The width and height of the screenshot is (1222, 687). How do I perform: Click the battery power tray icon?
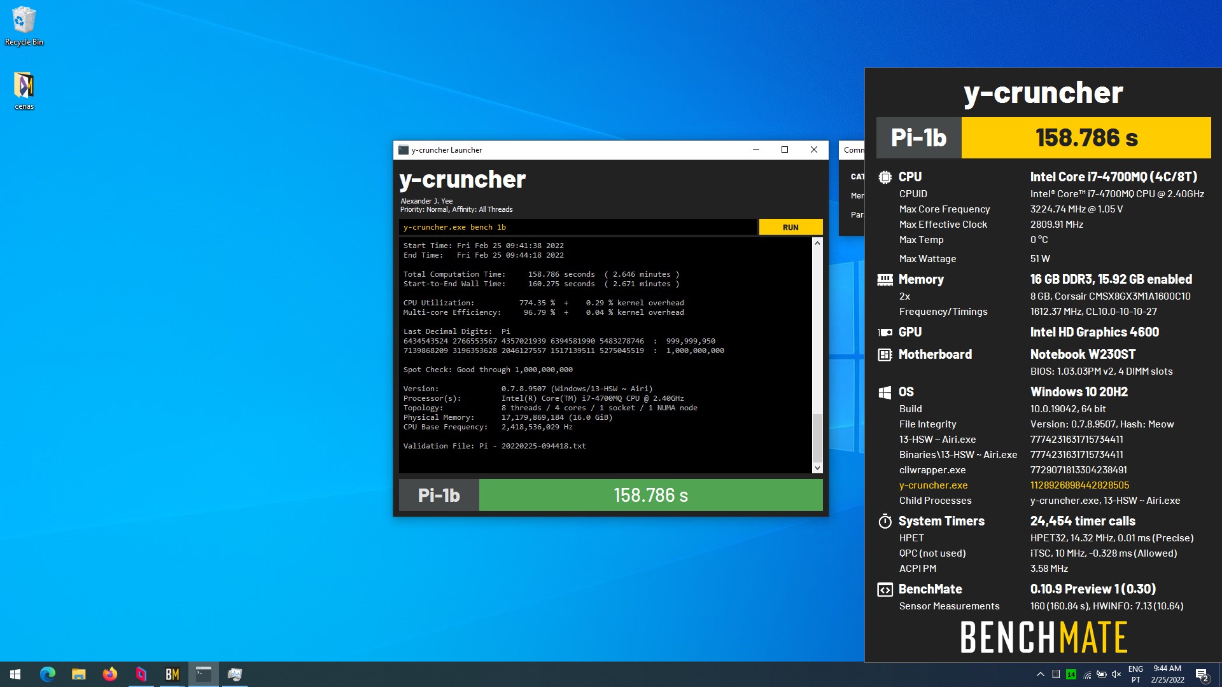[1102, 674]
